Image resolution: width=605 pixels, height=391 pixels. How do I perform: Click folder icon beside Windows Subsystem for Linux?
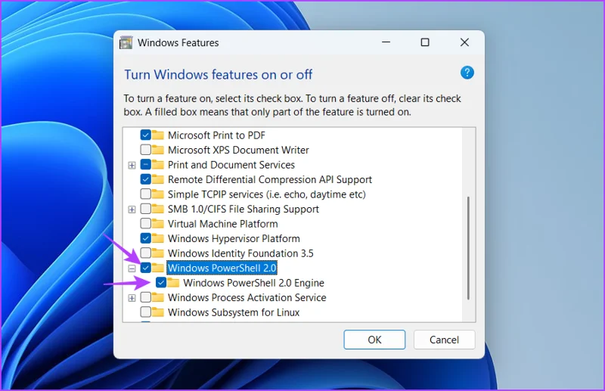(x=158, y=312)
